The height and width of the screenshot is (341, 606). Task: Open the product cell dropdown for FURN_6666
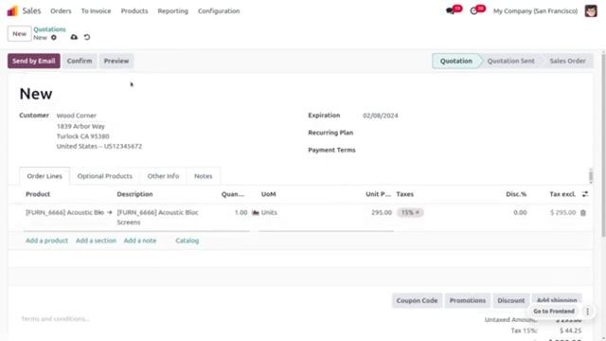pyautogui.click(x=64, y=212)
